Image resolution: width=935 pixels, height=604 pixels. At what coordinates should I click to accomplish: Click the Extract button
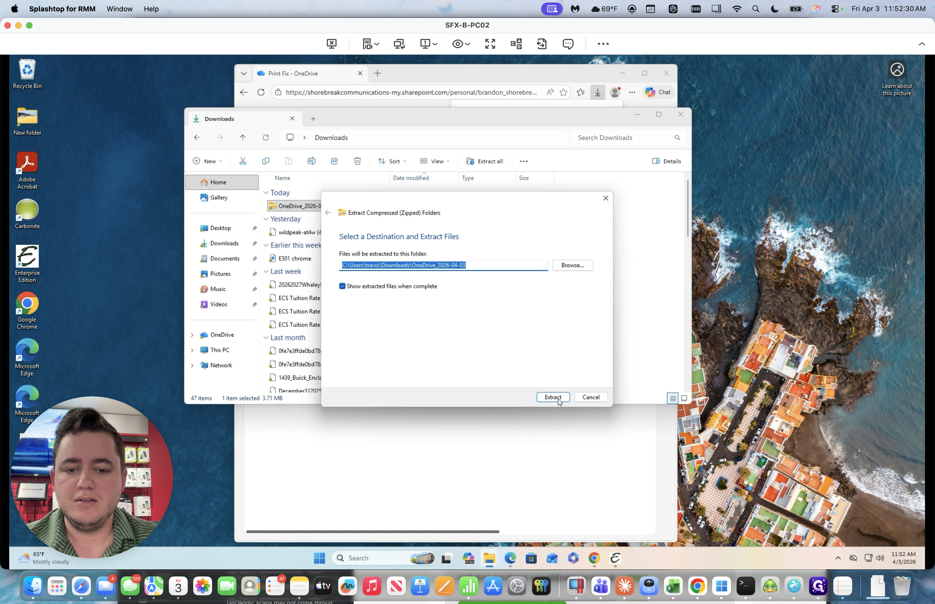click(x=552, y=397)
